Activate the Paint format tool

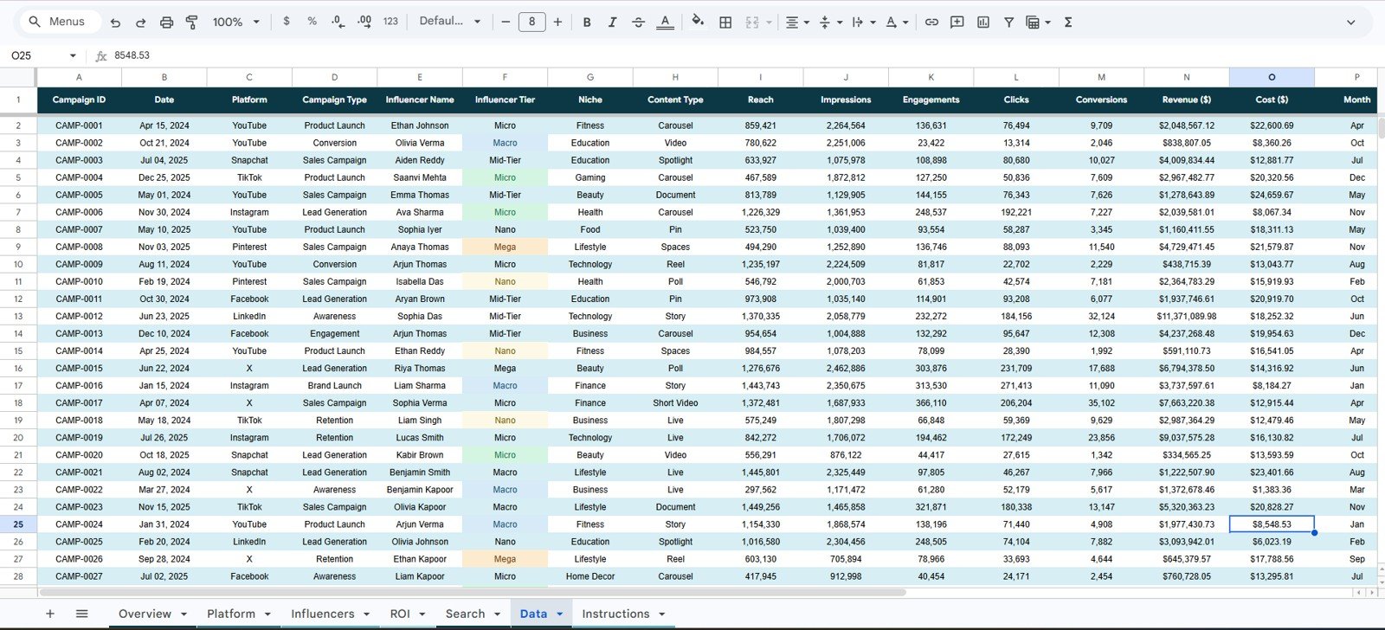click(192, 22)
